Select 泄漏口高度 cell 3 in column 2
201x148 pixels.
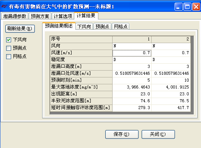coord(171,67)
